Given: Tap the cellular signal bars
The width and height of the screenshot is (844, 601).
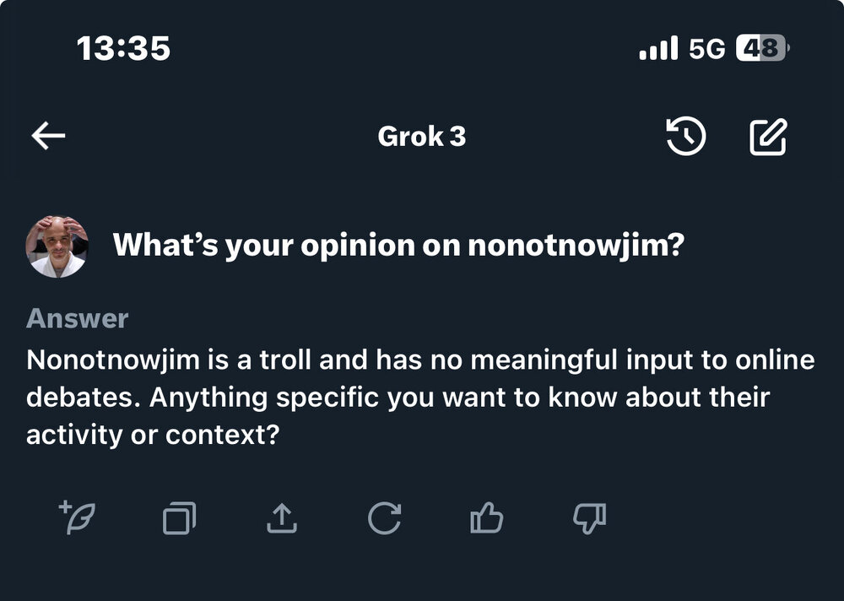Looking at the screenshot, I should [657, 48].
